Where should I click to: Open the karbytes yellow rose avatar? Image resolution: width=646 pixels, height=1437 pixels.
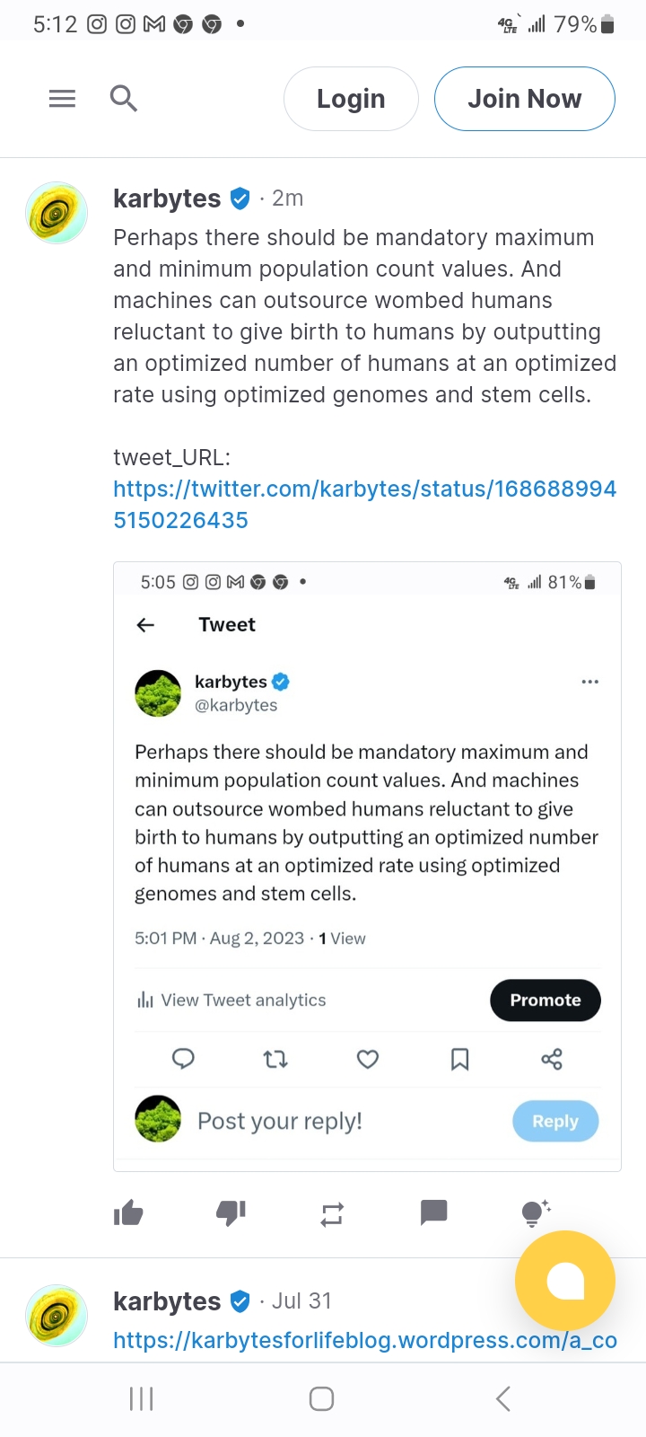pyautogui.click(x=56, y=214)
